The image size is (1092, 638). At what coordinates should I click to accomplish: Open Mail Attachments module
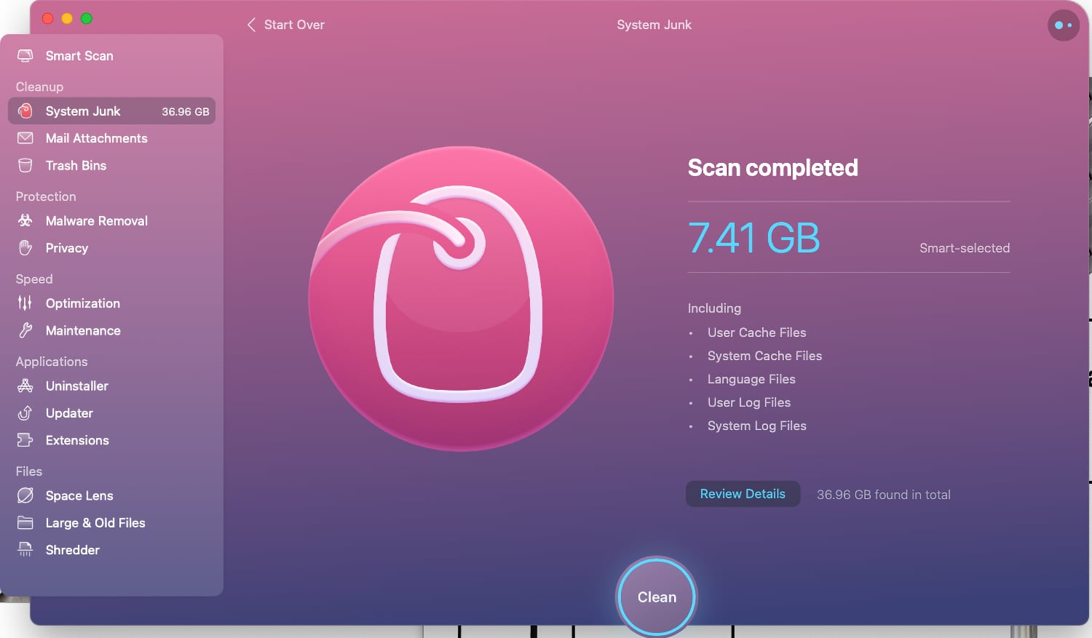[111, 138]
